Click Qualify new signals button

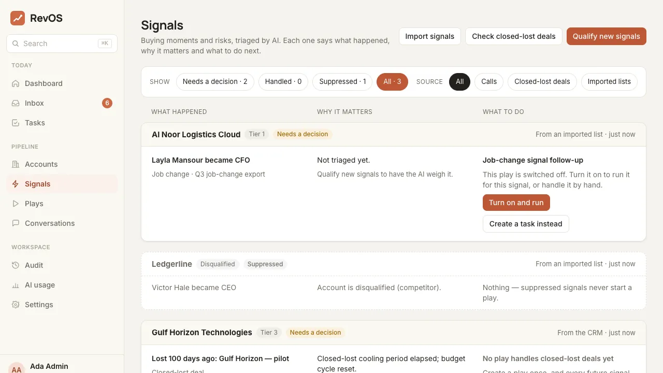(607, 36)
